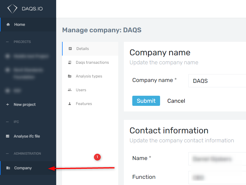The image size is (246, 185).
Task: Click the plus icon beside New project
Action: (x=8, y=104)
